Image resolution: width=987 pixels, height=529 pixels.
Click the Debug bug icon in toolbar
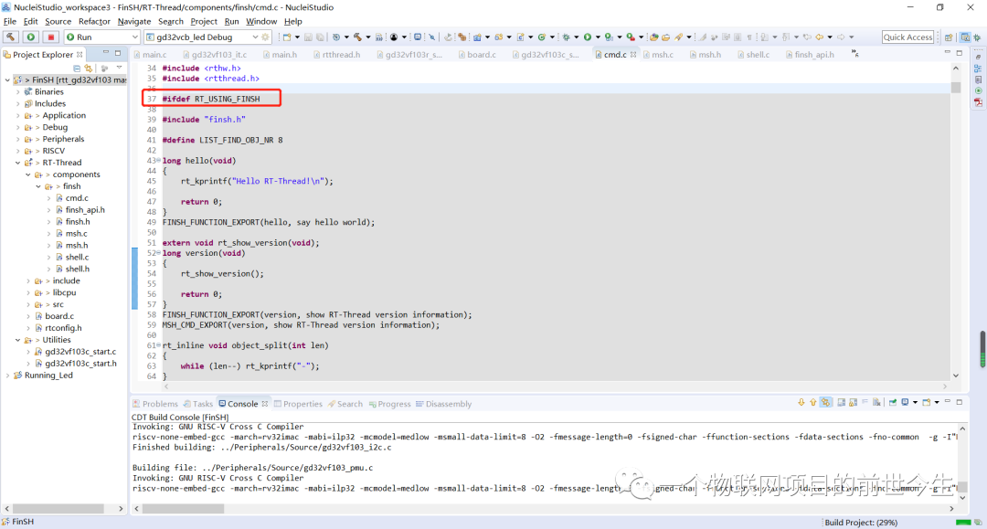(x=568, y=37)
